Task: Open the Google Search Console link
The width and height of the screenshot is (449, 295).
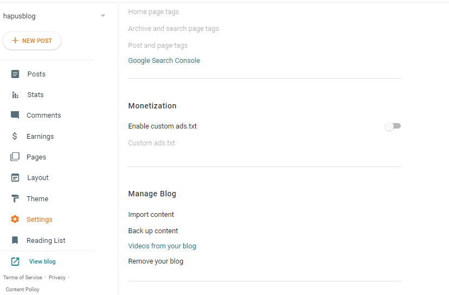Action: [164, 60]
